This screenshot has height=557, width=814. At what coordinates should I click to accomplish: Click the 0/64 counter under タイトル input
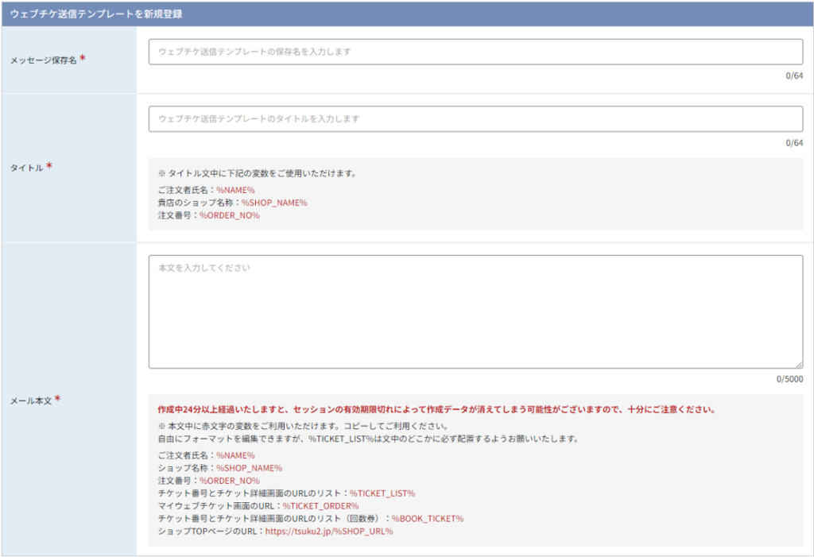[794, 143]
